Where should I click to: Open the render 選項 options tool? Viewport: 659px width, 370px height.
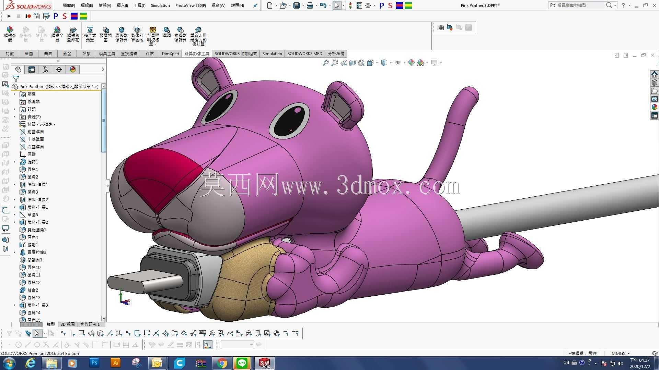pos(167,32)
